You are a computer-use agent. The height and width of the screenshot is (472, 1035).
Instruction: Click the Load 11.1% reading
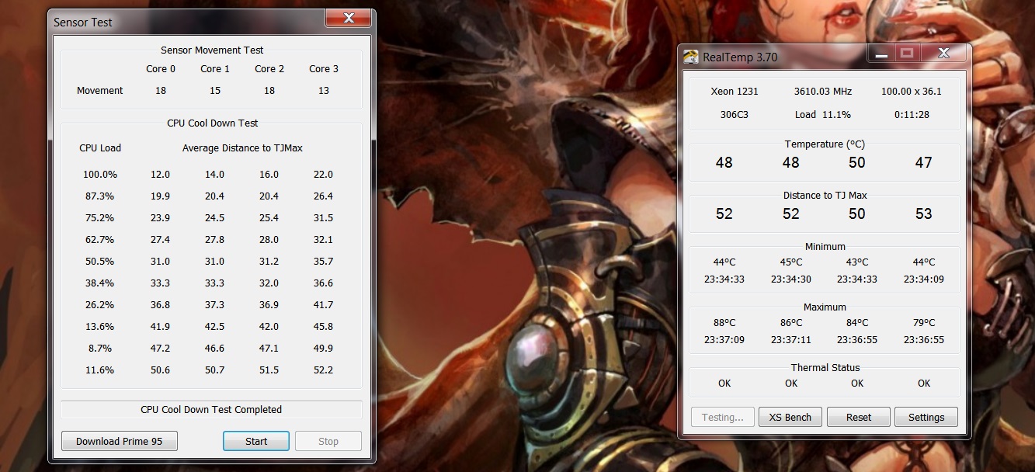(x=822, y=114)
